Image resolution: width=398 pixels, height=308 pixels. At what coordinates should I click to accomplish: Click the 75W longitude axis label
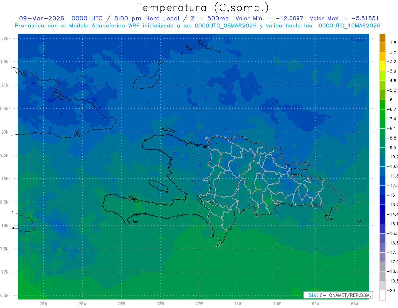click(x=83, y=303)
